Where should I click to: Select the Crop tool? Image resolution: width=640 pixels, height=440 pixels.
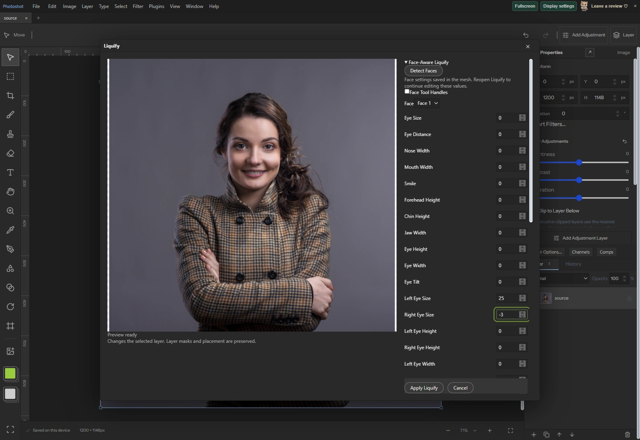[x=10, y=96]
